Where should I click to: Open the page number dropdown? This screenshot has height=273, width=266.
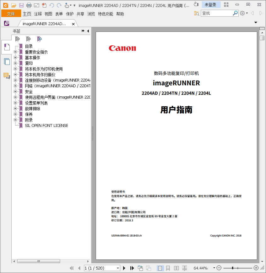(x=118, y=268)
